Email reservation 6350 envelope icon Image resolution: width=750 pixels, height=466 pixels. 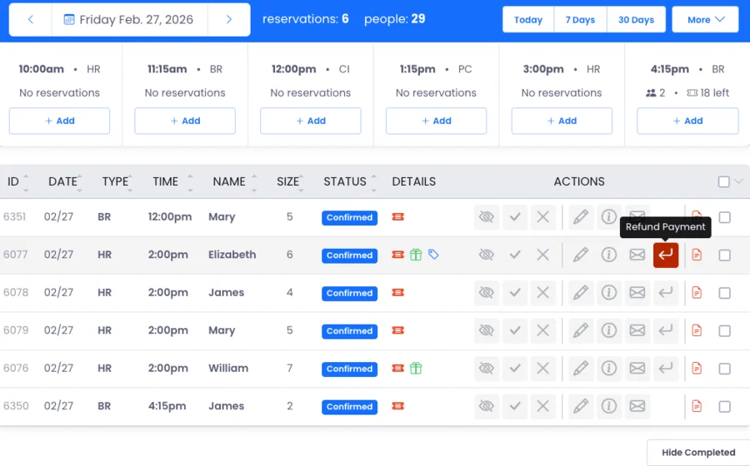pyautogui.click(x=637, y=406)
